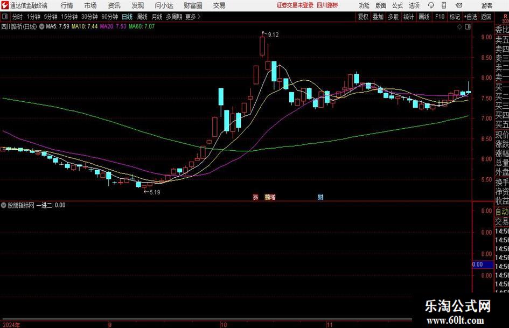Open the F10 company info button
Viewport: 509px width, 328px height.
(440, 17)
